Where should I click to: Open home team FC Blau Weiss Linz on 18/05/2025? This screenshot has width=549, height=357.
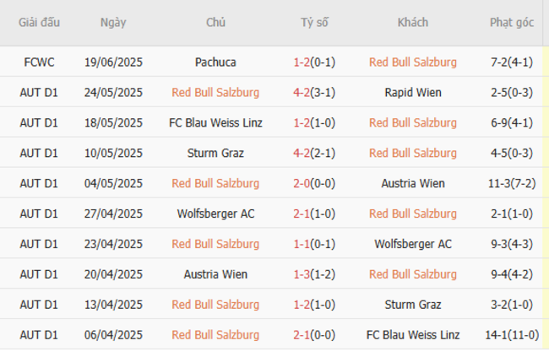tap(215, 122)
